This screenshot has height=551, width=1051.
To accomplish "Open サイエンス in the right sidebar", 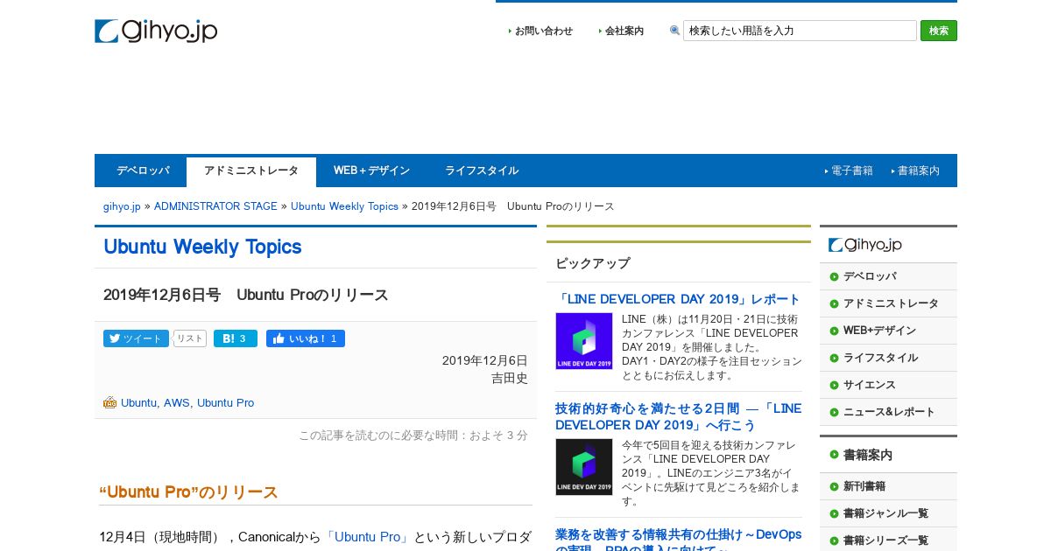I will (x=888, y=385).
